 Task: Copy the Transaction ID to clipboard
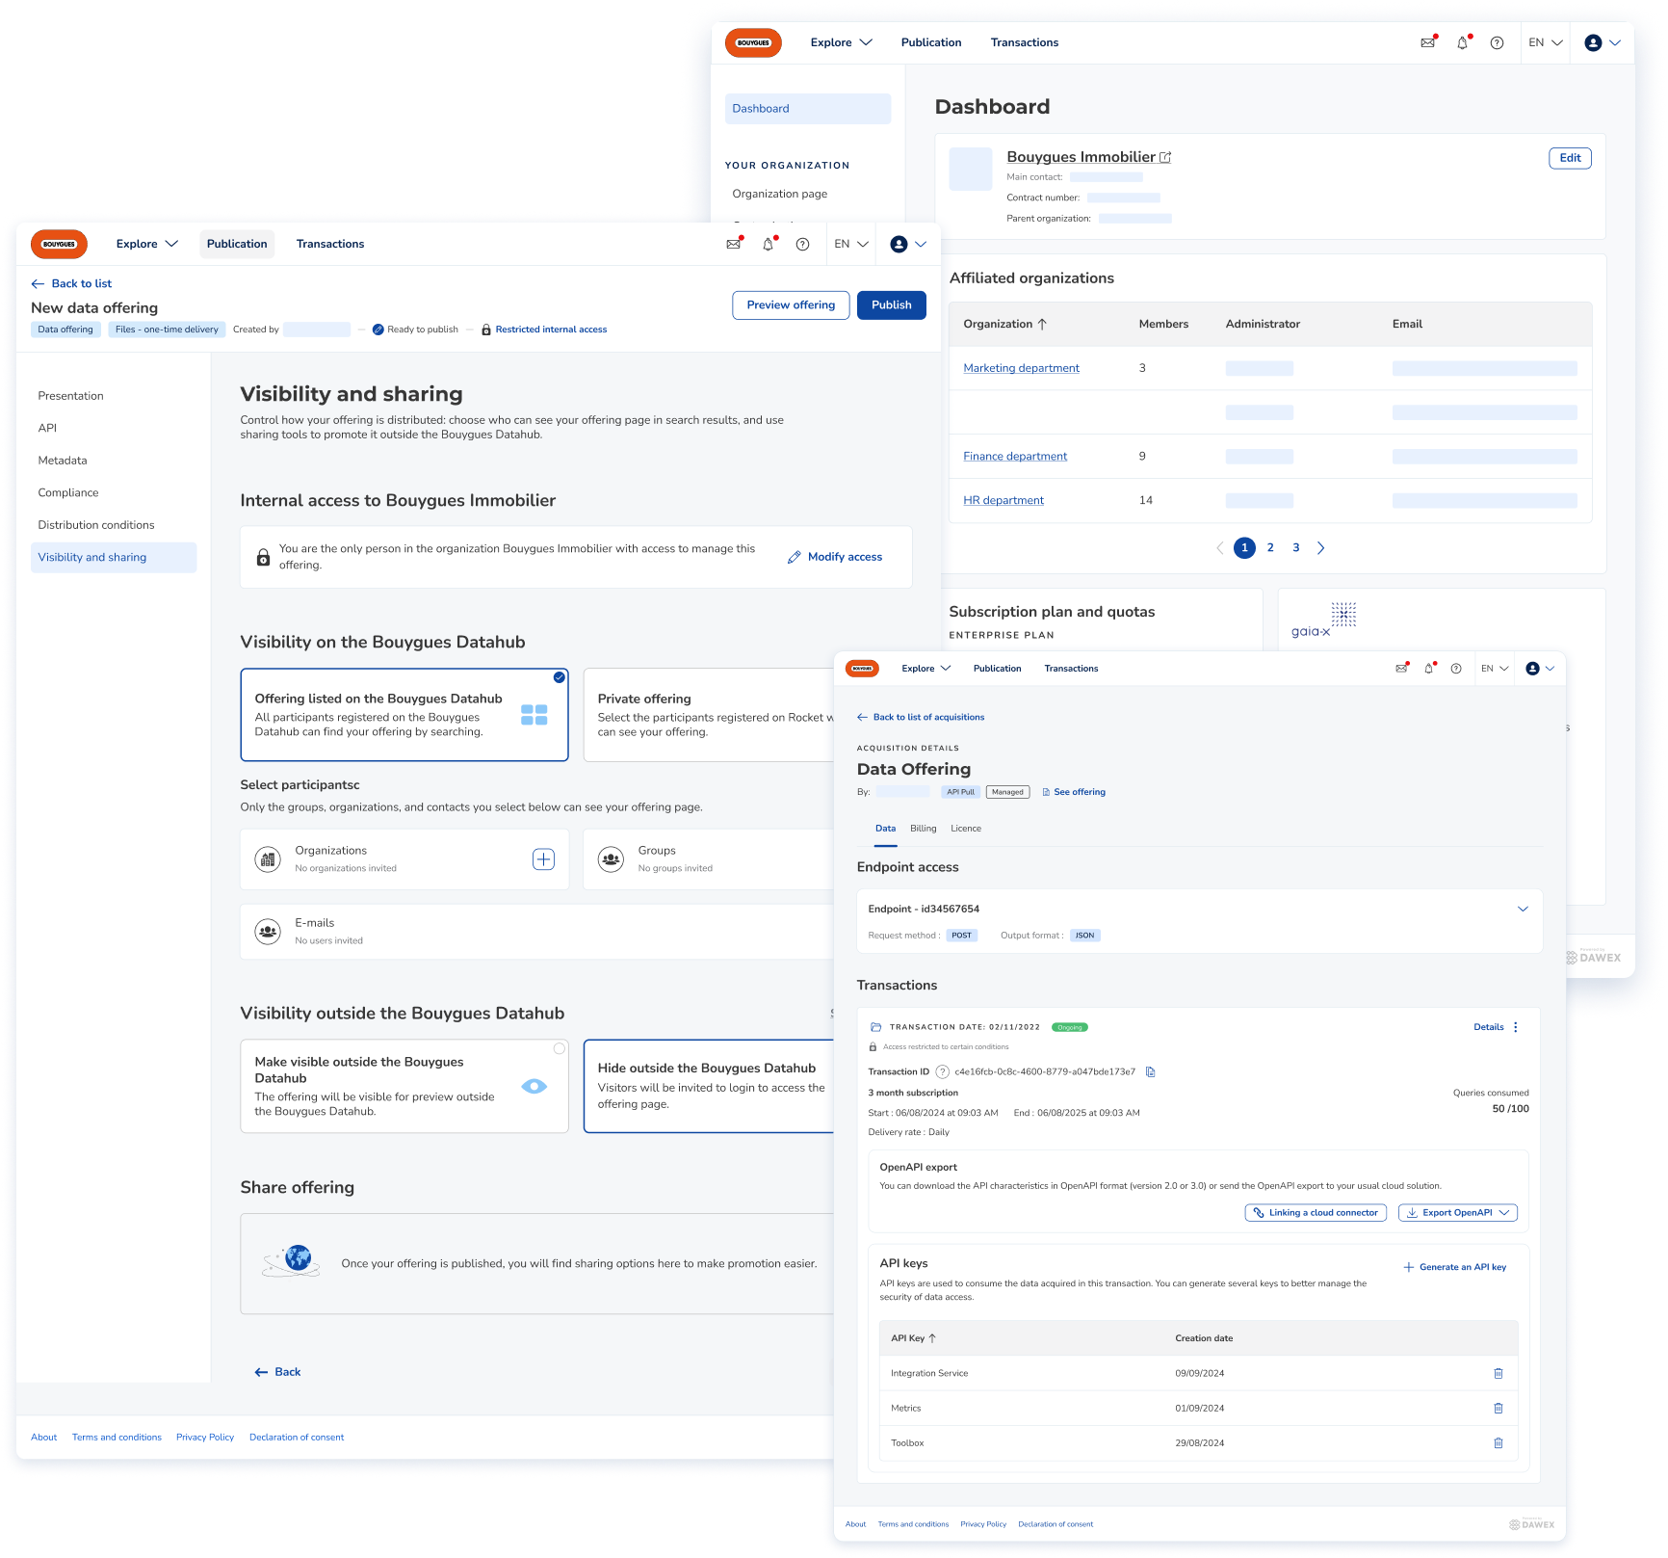1150,1071
